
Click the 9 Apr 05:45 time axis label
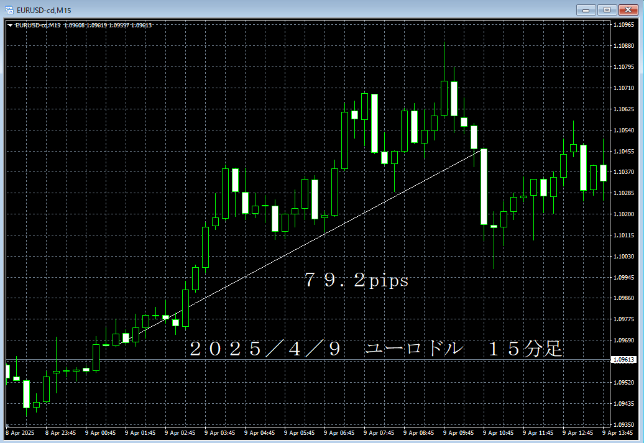[x=299, y=433]
